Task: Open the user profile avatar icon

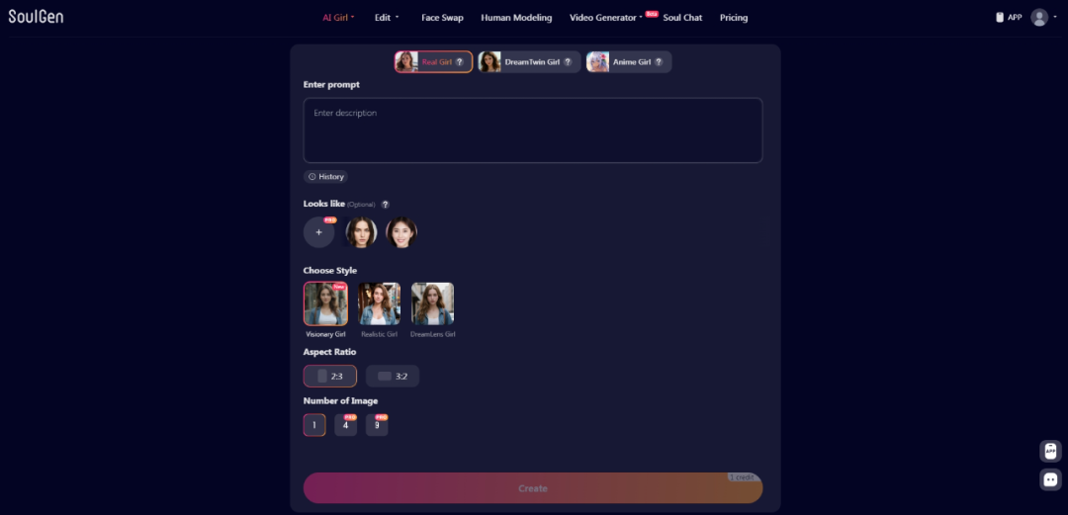Action: coord(1039,18)
